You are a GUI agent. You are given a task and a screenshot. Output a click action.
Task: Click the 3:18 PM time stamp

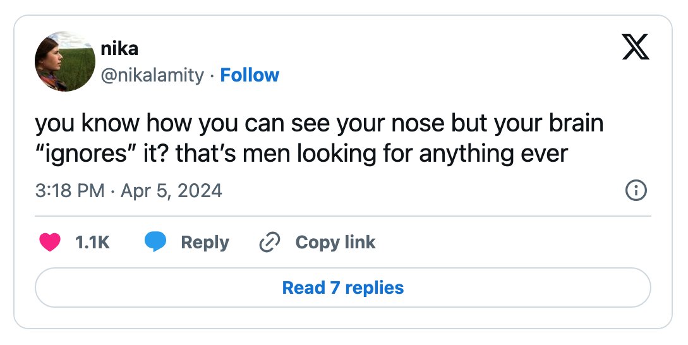click(69, 191)
